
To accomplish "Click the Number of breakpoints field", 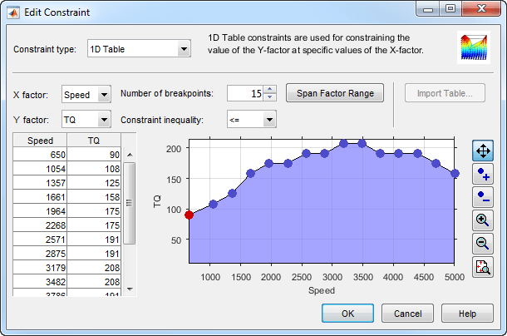I will click(x=245, y=93).
